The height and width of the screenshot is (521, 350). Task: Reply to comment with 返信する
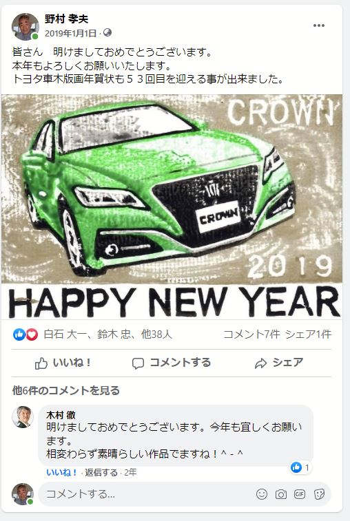click(x=101, y=472)
